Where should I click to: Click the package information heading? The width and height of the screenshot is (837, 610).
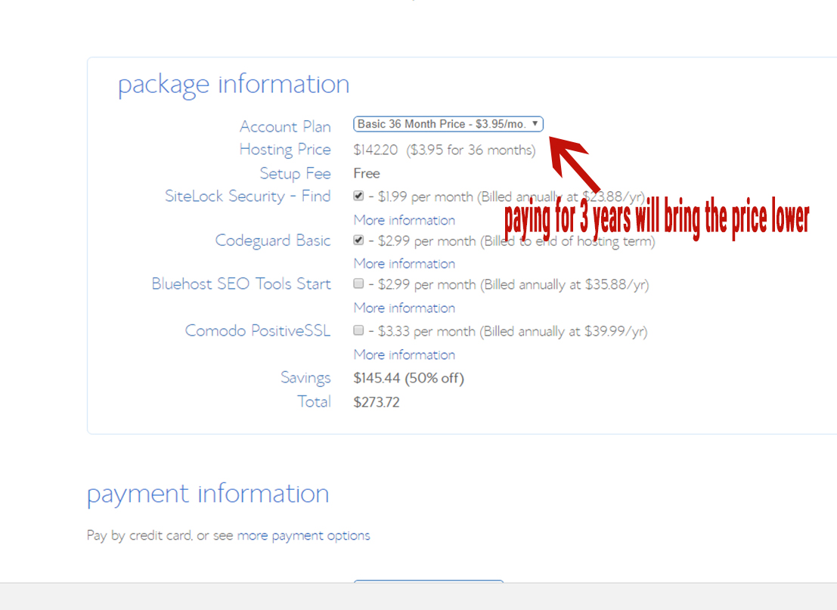tap(234, 85)
